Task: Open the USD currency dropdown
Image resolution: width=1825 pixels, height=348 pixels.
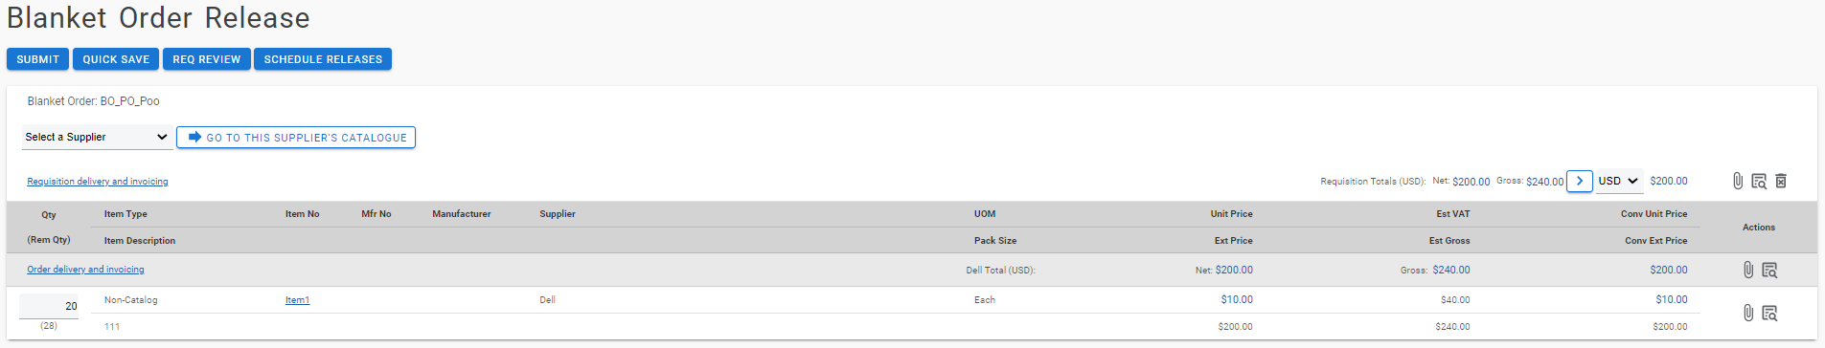Action: [1619, 181]
